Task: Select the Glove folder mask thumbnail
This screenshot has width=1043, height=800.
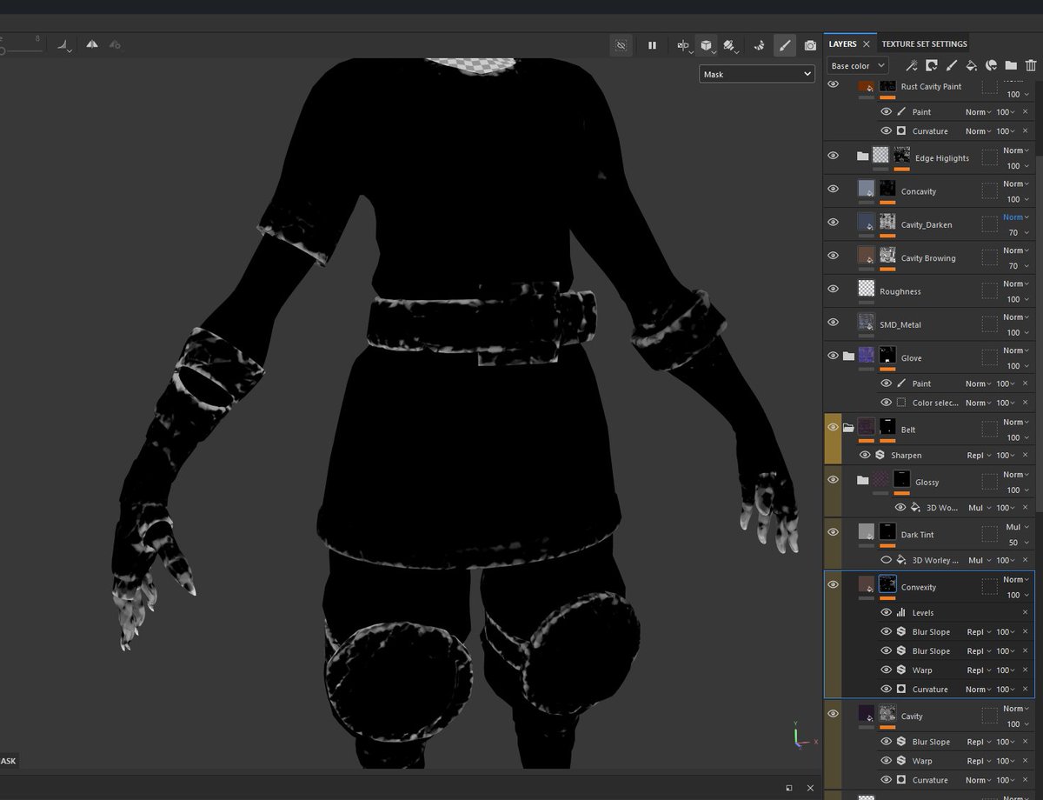Action: coord(887,355)
